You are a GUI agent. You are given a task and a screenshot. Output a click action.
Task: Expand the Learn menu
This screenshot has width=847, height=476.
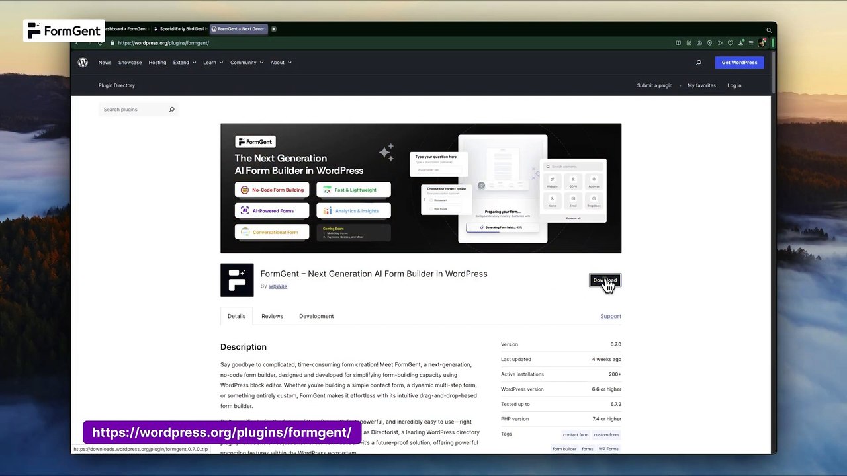click(213, 63)
